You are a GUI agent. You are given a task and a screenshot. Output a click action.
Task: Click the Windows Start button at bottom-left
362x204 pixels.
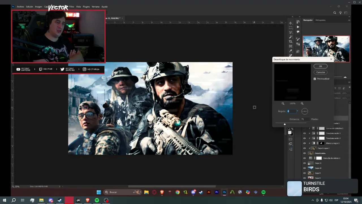point(4,200)
